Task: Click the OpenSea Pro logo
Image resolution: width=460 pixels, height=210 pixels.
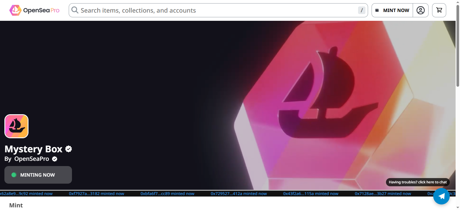Action: (x=34, y=10)
